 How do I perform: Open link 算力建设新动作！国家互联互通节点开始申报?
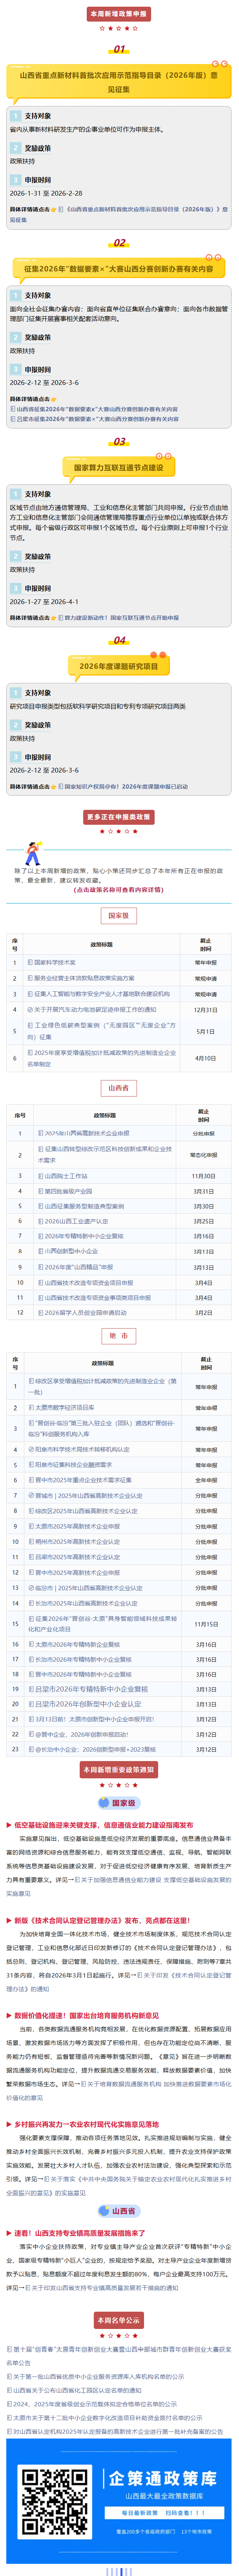121,618
